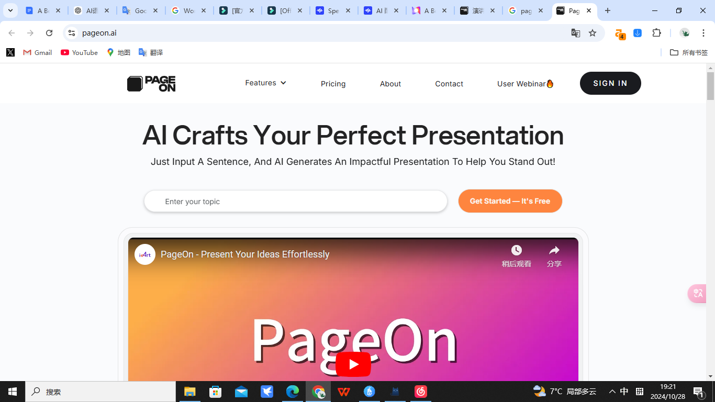Open Chrome's three-dot menu
The width and height of the screenshot is (715, 402).
point(703,33)
